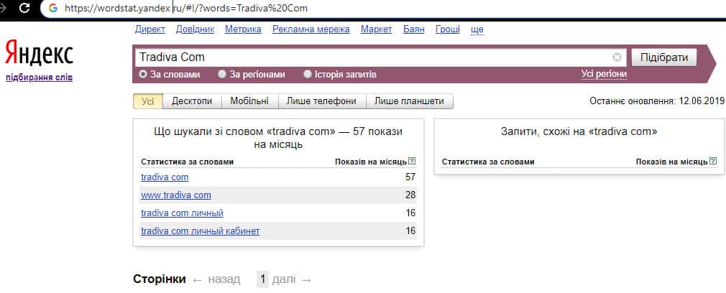726x293 pixels.
Task: Switch to the 'Усі' device tab
Action: click(x=147, y=101)
